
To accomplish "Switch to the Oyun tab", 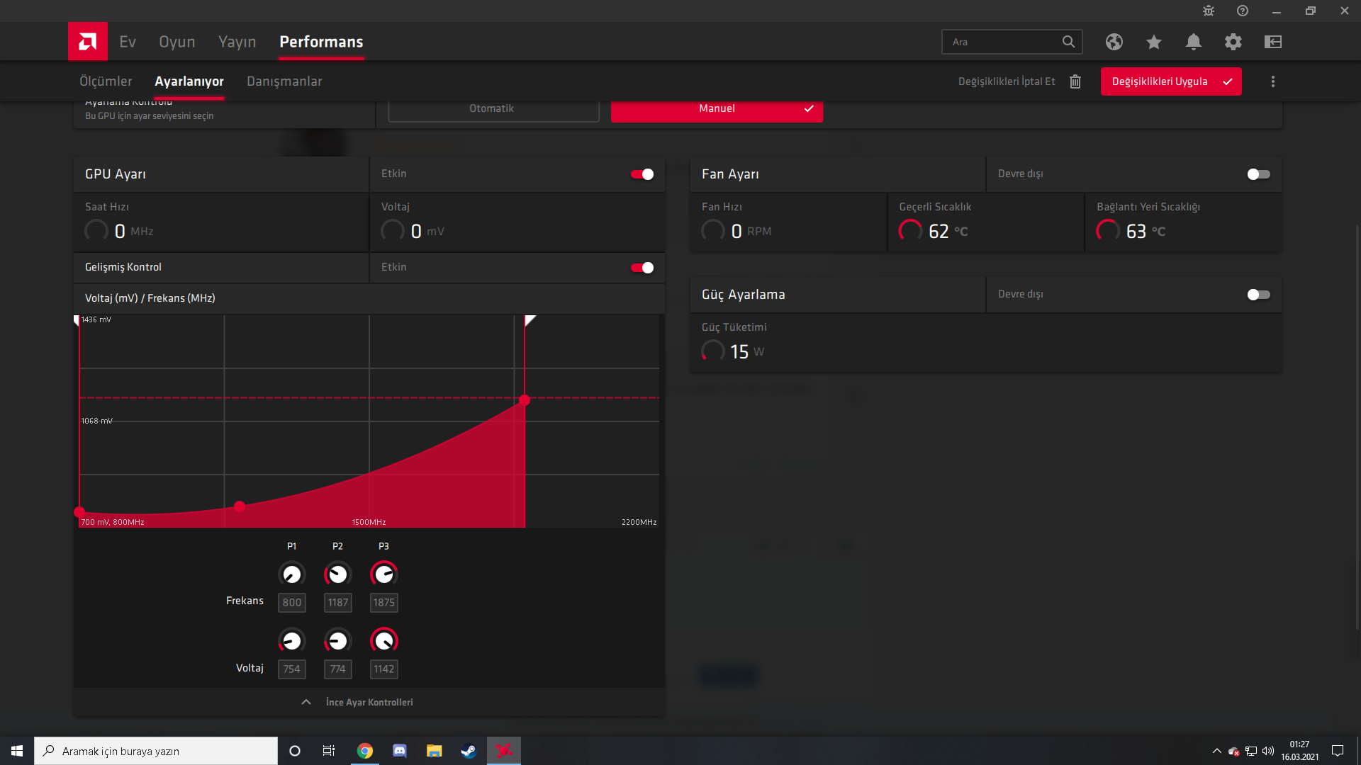I will click(177, 42).
